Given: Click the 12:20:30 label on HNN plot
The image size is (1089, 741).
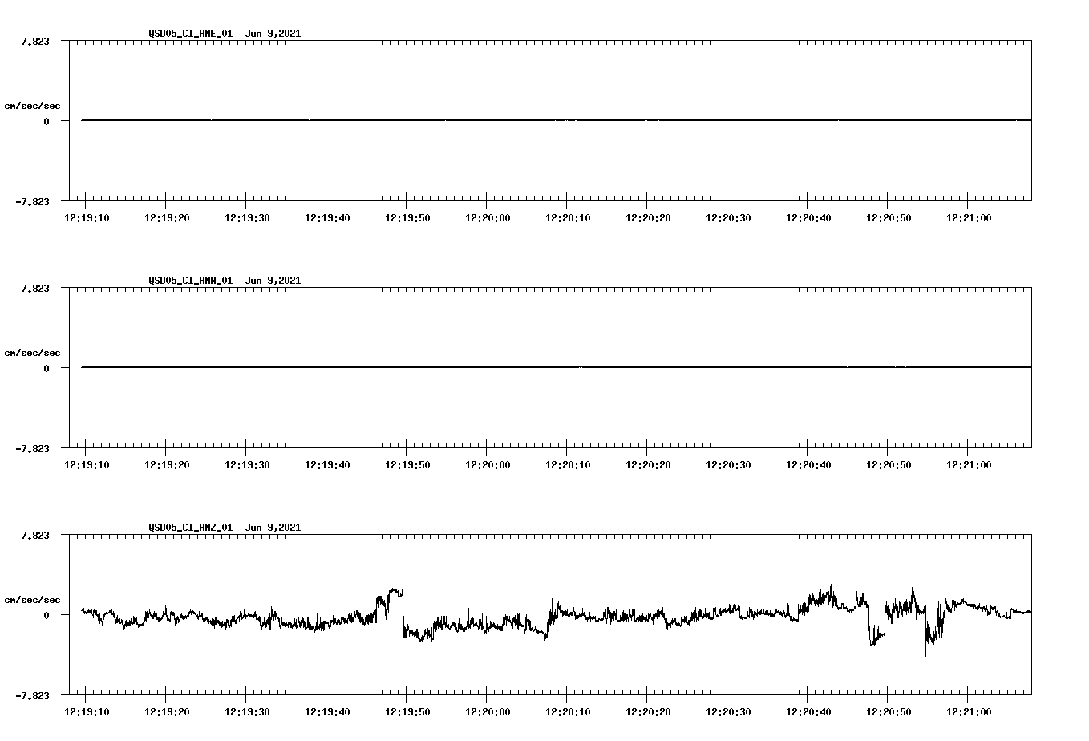Looking at the screenshot, I should [x=728, y=465].
